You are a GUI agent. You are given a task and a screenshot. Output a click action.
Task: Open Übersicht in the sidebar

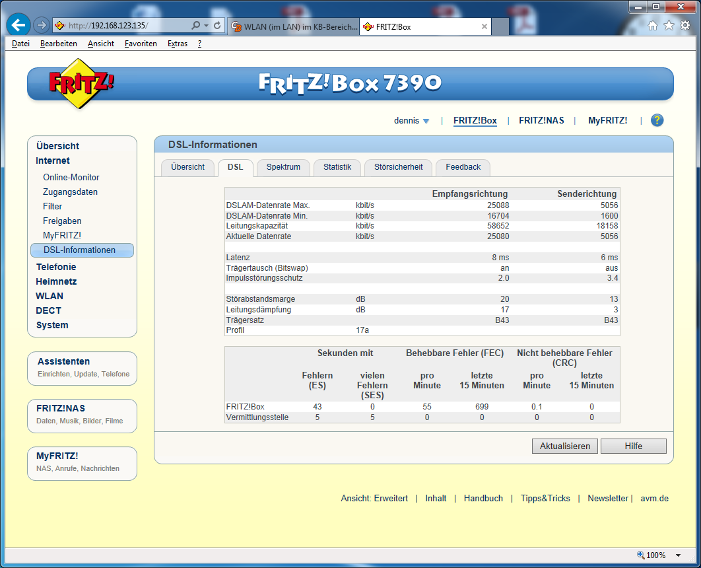tap(57, 146)
